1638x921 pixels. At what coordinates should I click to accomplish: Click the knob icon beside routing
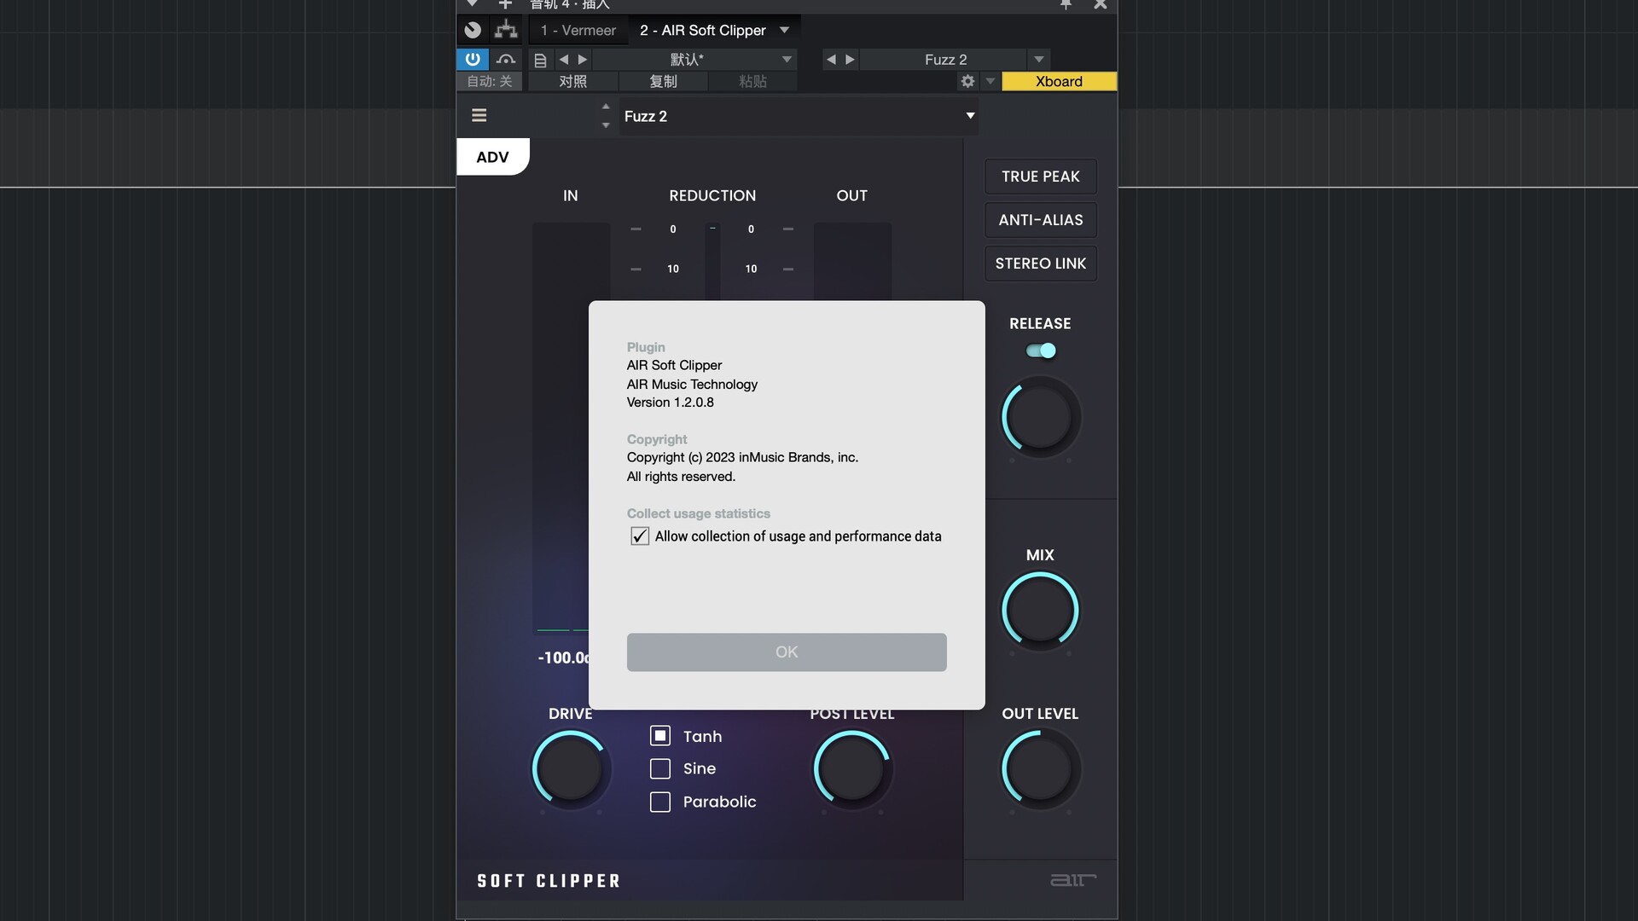click(x=473, y=30)
